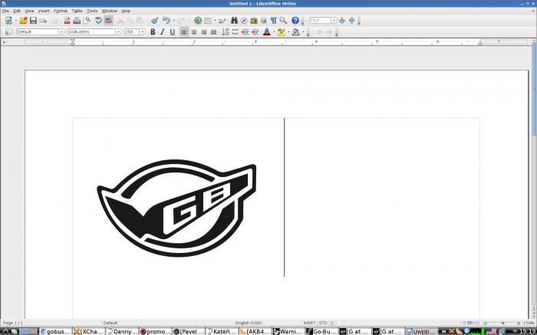The width and height of the screenshot is (537, 335).
Task: Open LibreOffice Help
Action: tap(295, 21)
